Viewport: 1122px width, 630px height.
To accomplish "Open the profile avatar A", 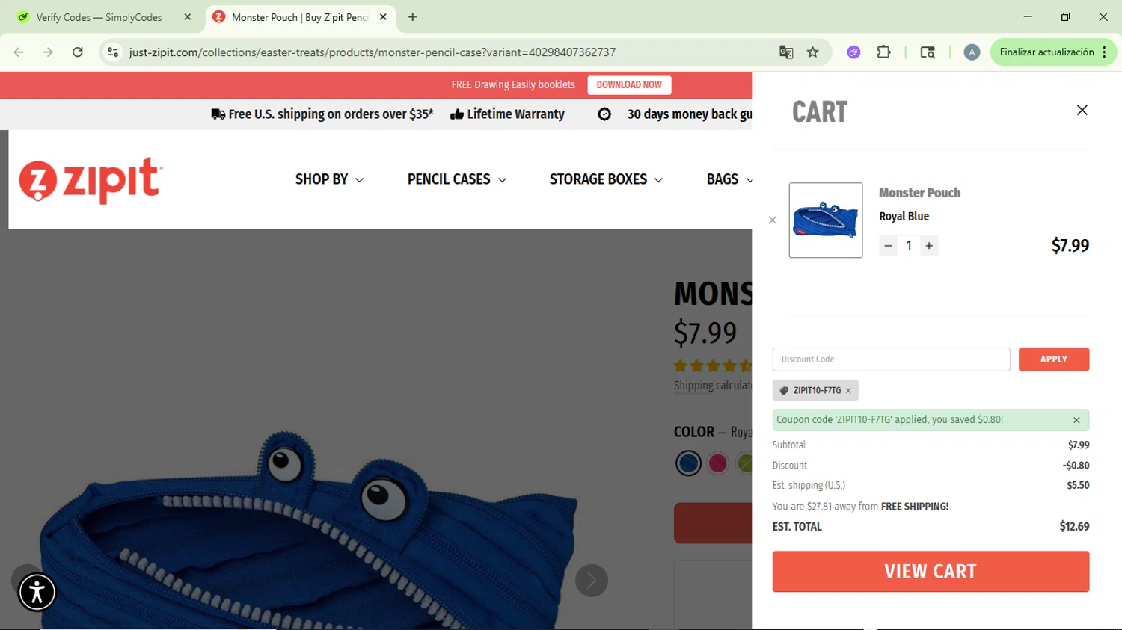I will 972,52.
